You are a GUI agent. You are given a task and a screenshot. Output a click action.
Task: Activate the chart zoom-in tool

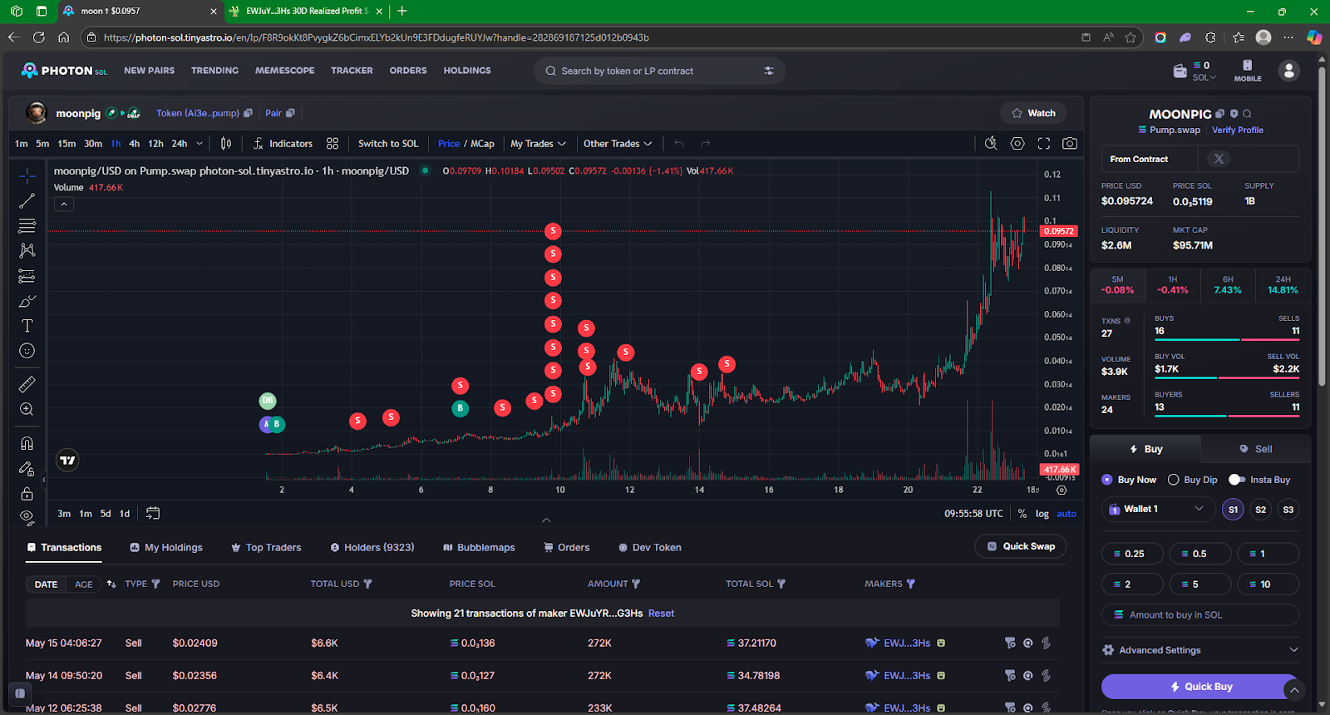point(27,409)
